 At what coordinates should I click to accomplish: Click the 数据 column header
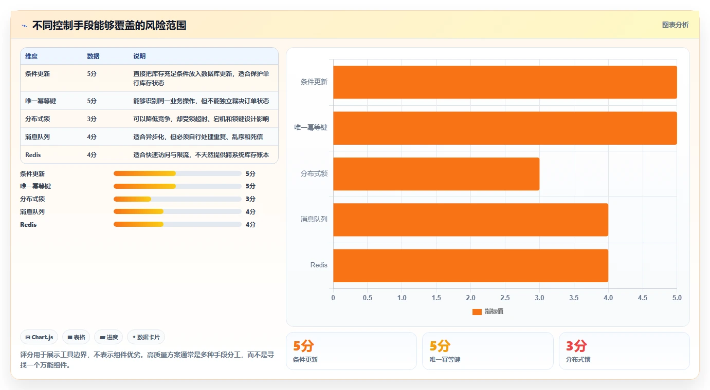[x=93, y=56]
